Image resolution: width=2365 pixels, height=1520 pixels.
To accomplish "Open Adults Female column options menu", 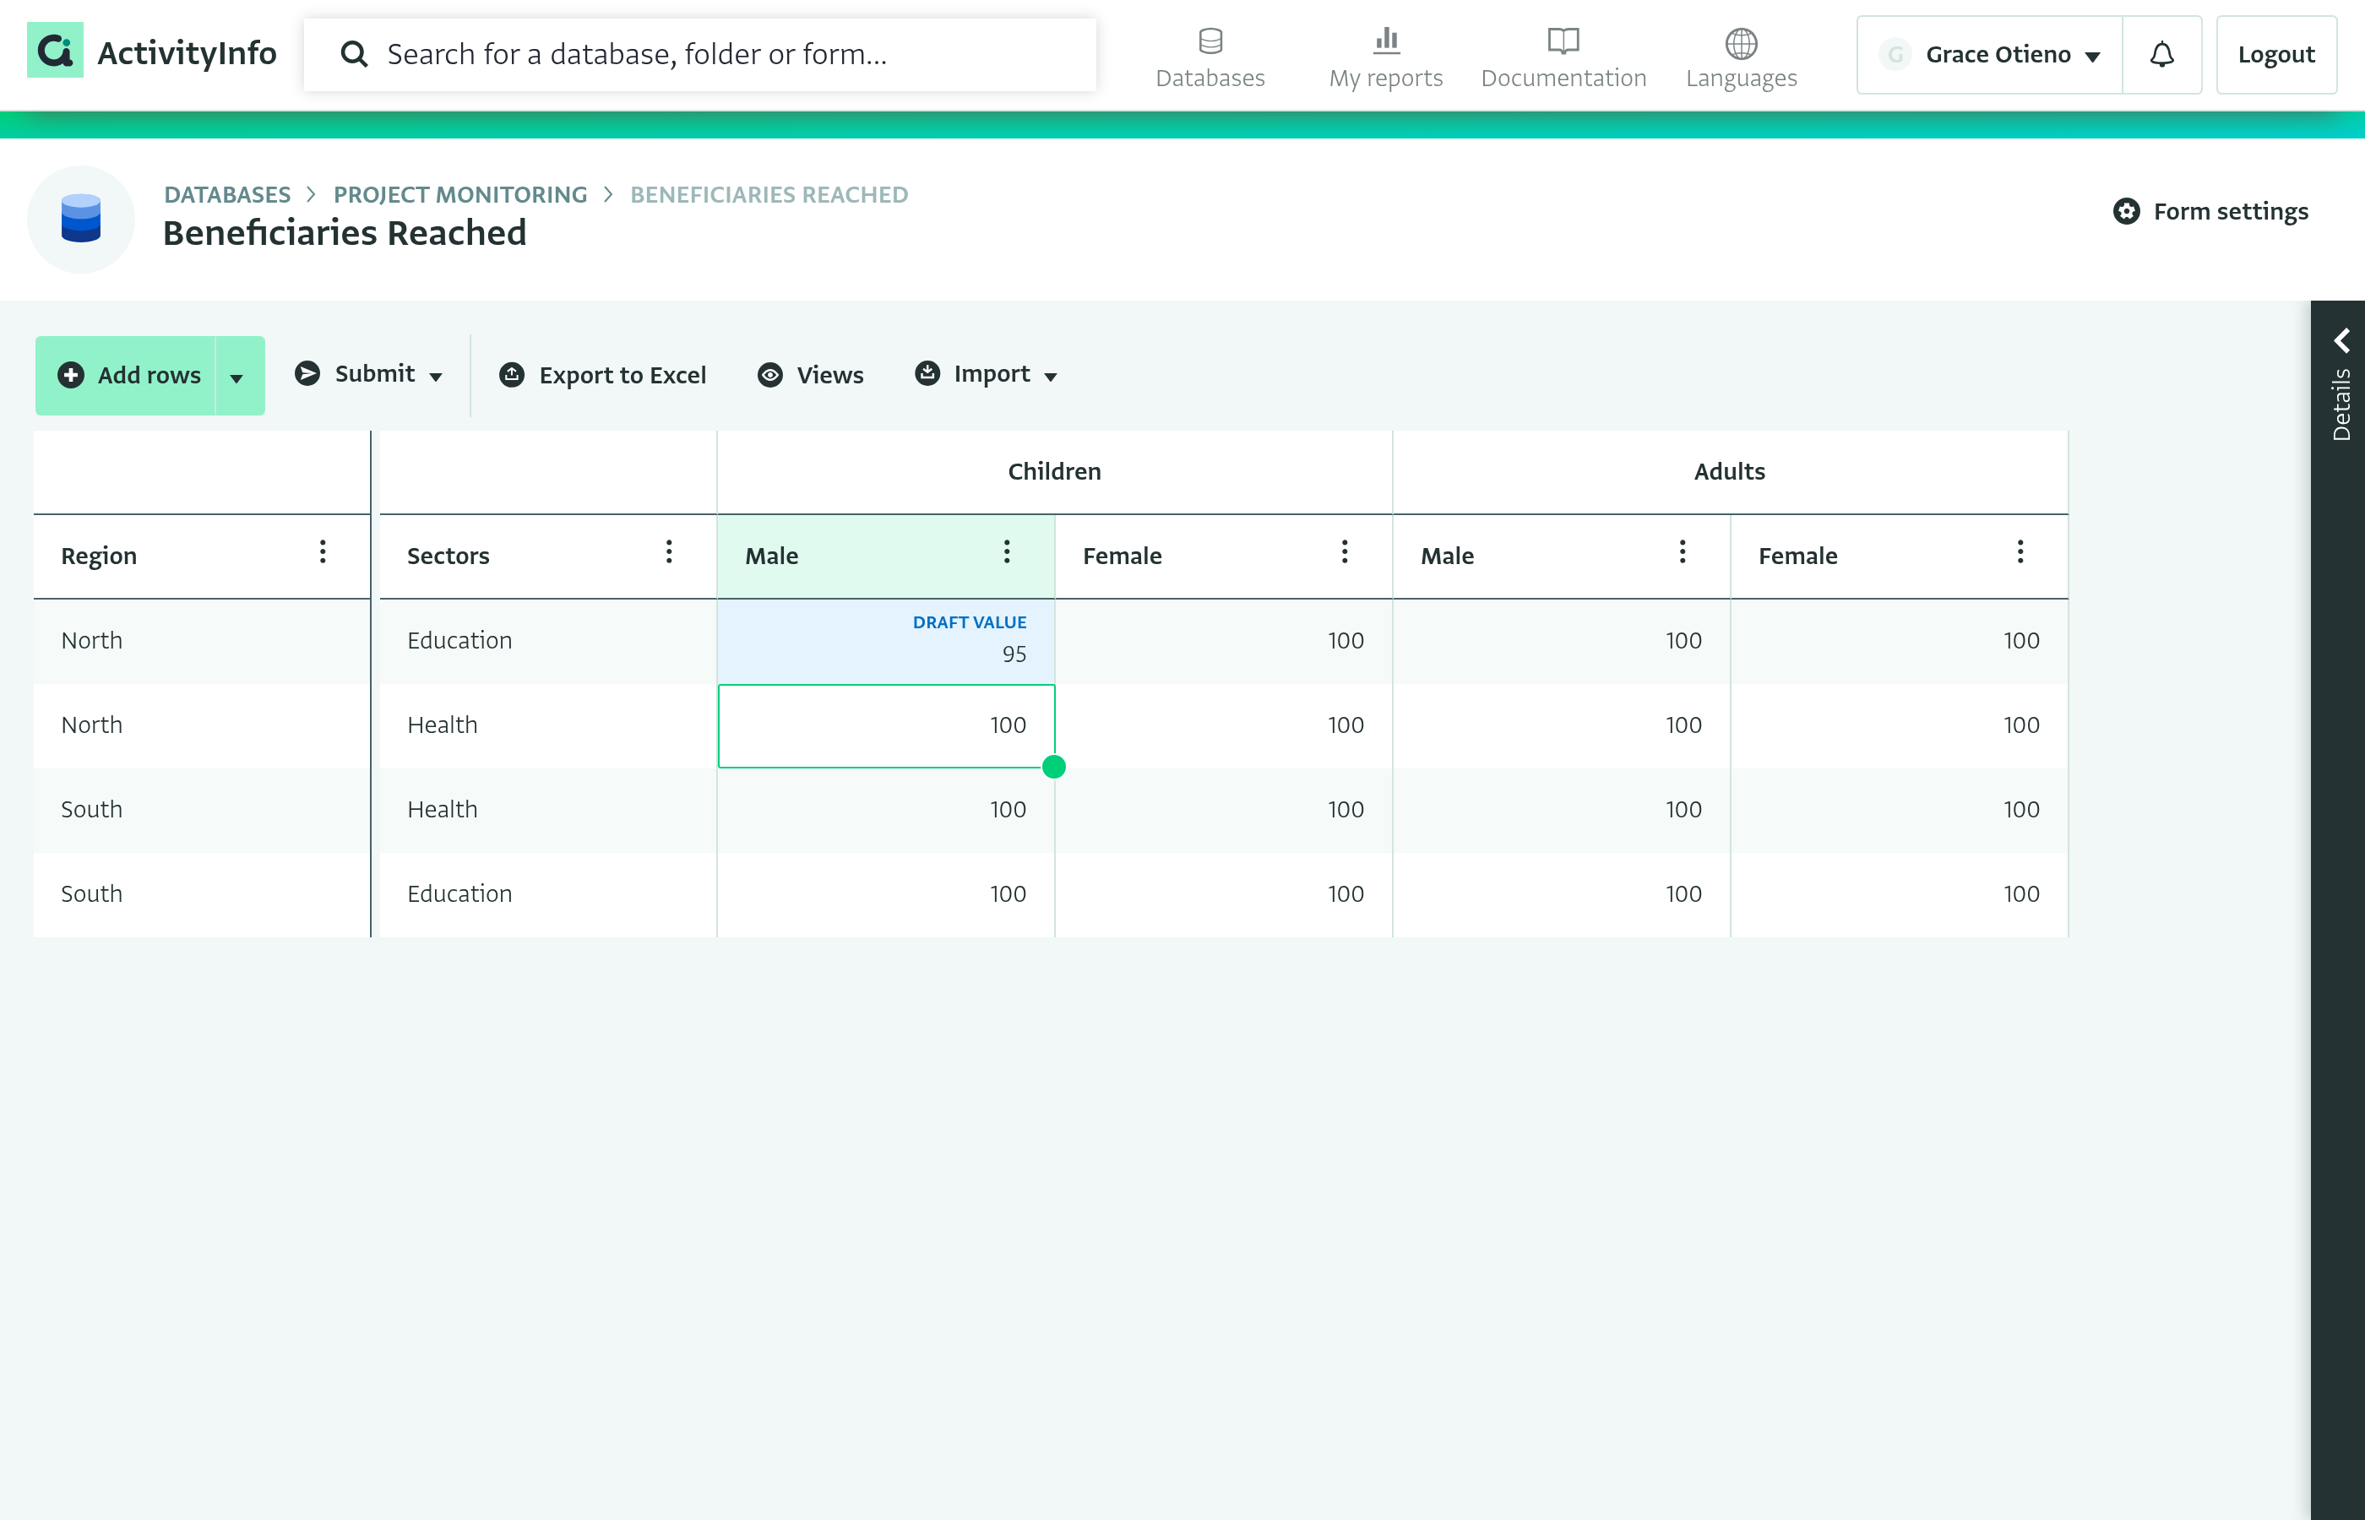I will pyautogui.click(x=2020, y=551).
